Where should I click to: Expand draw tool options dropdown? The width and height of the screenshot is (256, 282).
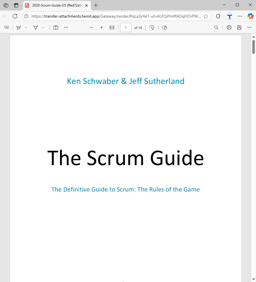[x=43, y=28]
